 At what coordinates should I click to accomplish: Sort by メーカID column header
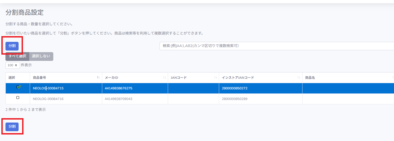click(x=135, y=78)
